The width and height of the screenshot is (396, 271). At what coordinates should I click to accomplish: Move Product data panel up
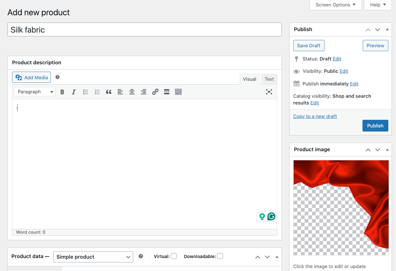click(258, 257)
